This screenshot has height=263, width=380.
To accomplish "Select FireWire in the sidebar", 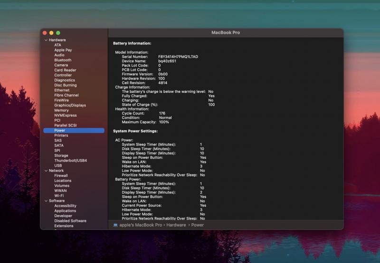I will click(x=62, y=100).
